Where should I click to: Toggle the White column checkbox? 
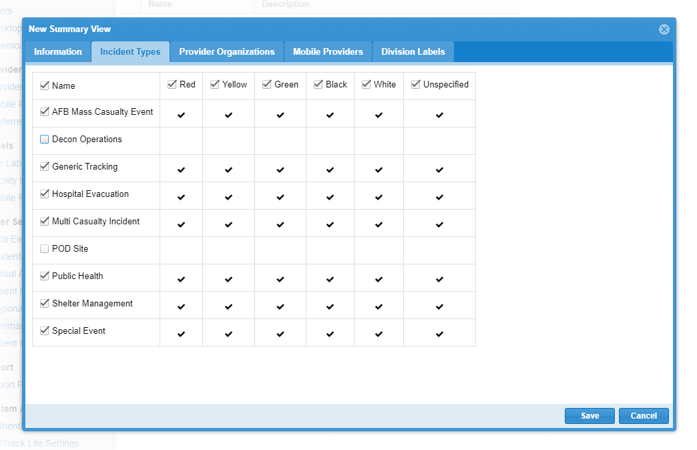pyautogui.click(x=367, y=84)
